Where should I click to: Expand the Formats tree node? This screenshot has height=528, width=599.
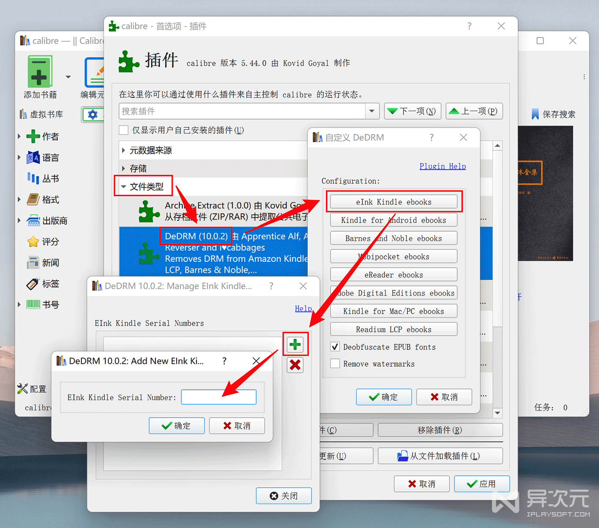coord(19,200)
